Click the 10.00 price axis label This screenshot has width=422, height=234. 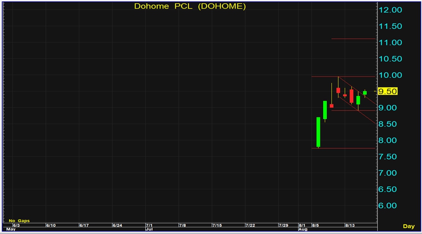(x=390, y=75)
